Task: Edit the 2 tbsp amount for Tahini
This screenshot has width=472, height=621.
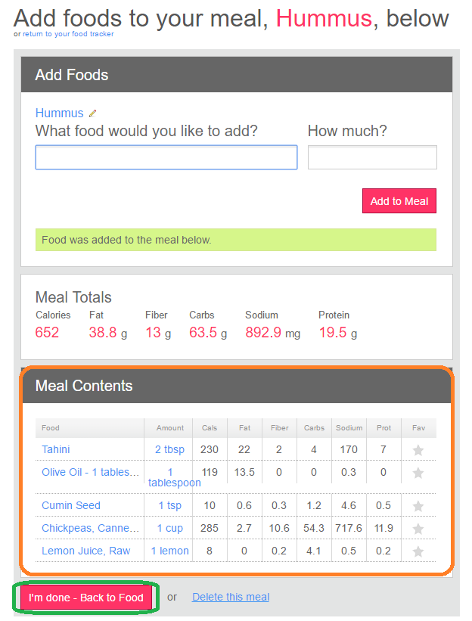Action: pyautogui.click(x=170, y=449)
